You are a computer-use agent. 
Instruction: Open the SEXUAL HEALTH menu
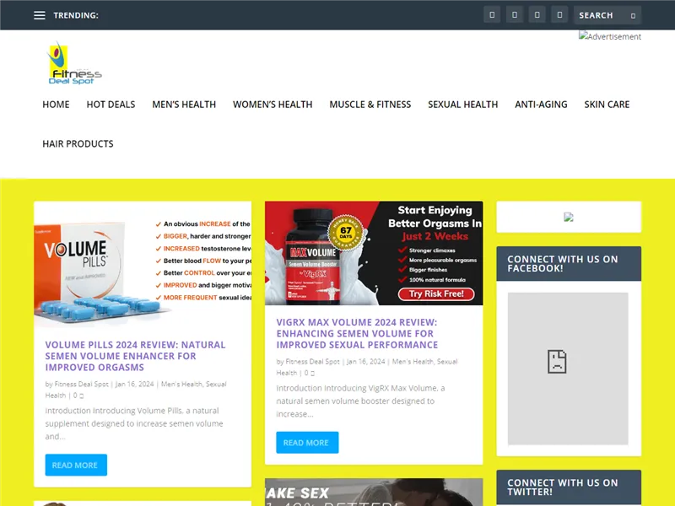coord(462,104)
